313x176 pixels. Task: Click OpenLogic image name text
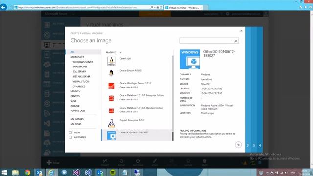(125, 59)
